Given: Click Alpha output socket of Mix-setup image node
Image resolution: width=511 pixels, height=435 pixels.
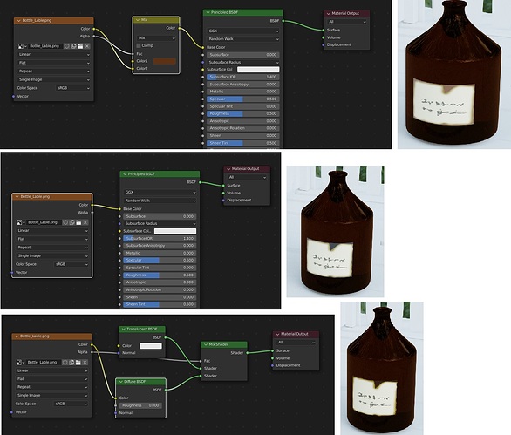Looking at the screenshot, I should (x=94, y=36).
